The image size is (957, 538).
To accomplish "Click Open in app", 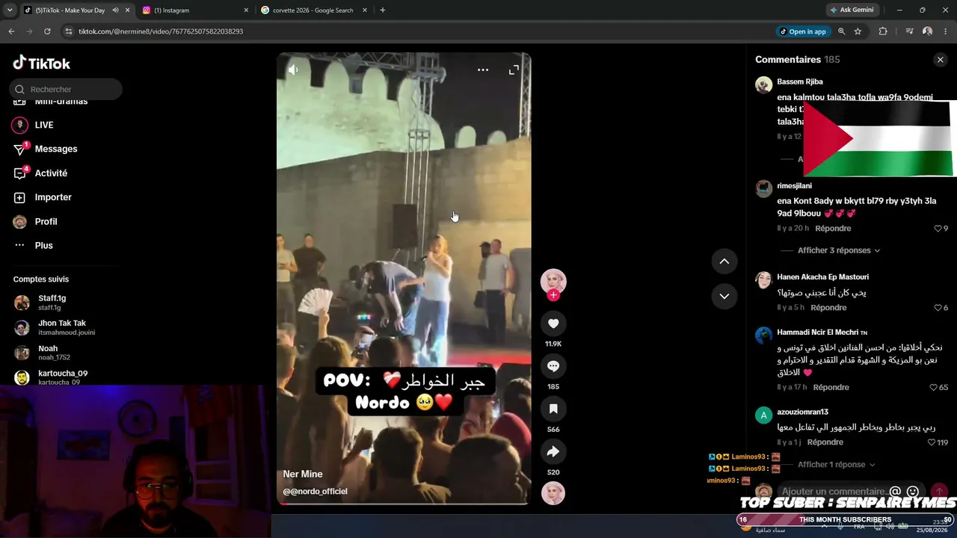I will (x=803, y=31).
